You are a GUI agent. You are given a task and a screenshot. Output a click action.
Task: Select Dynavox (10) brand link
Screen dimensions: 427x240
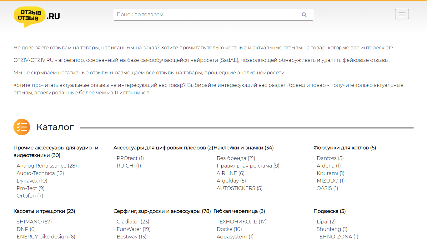(32, 181)
